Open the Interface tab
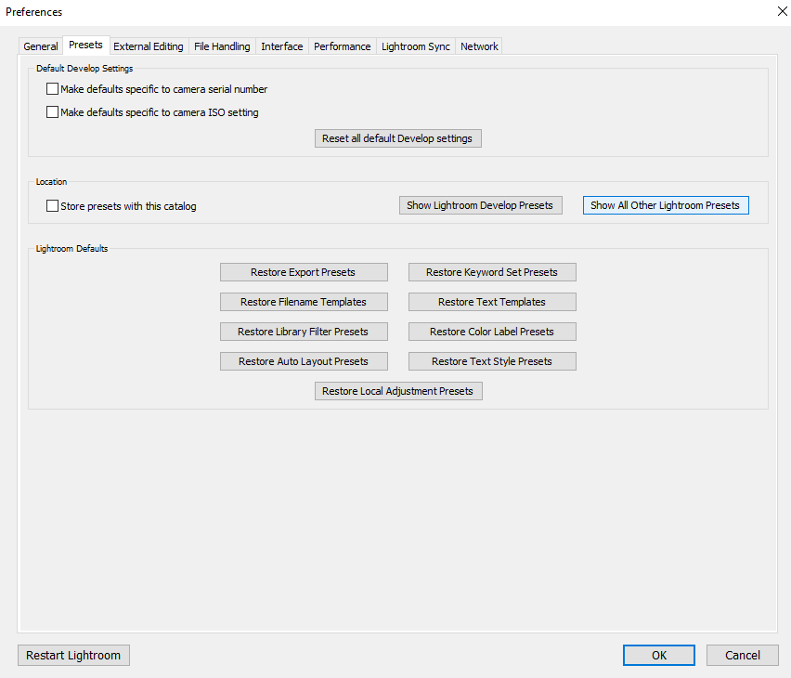 pyautogui.click(x=282, y=46)
